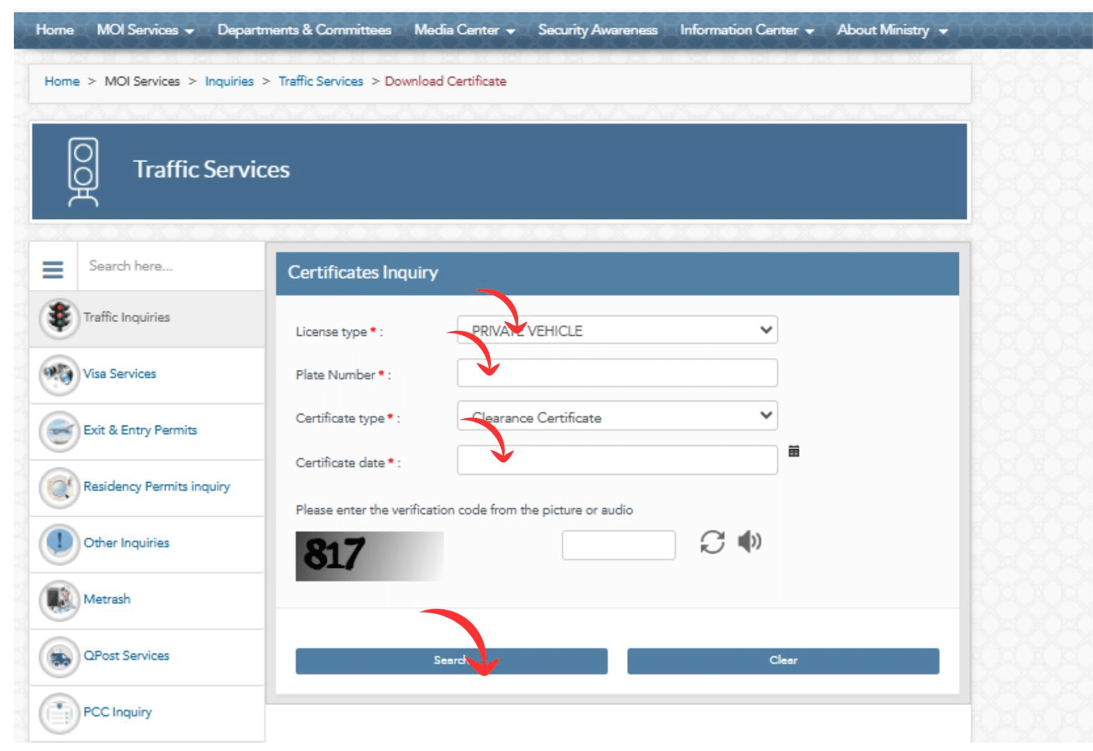Click the PCC Inquiry document icon
Image resolution: width=1093 pixels, height=751 pixels.
[59, 713]
